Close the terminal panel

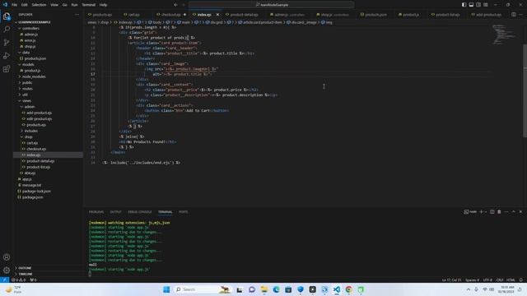(x=520, y=212)
